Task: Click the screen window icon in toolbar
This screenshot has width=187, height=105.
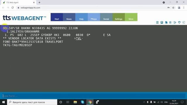Action: pos(162,22)
